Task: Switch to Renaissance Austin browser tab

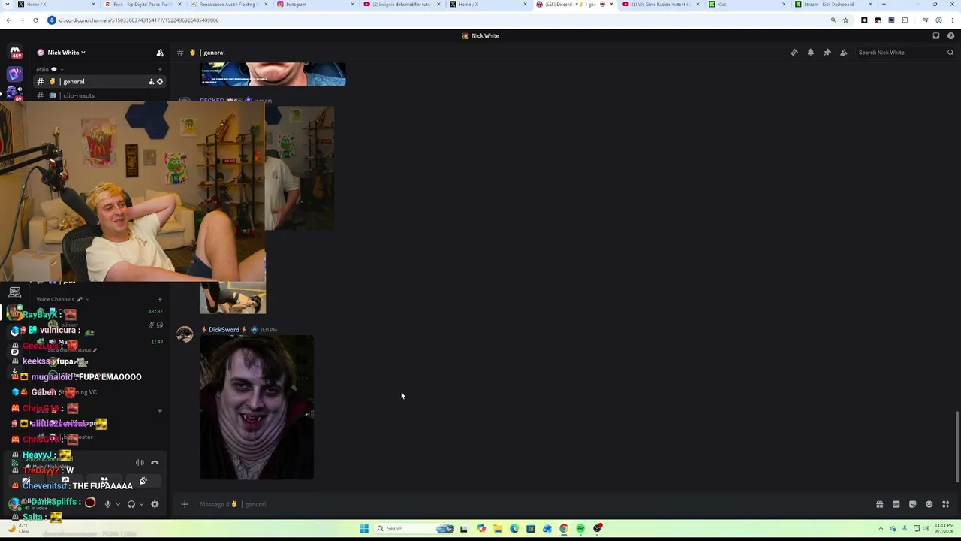Action: [x=227, y=5]
